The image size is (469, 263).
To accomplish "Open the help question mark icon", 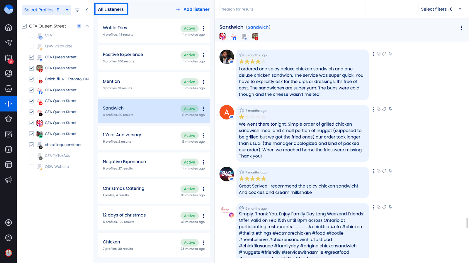I will tap(9, 238).
